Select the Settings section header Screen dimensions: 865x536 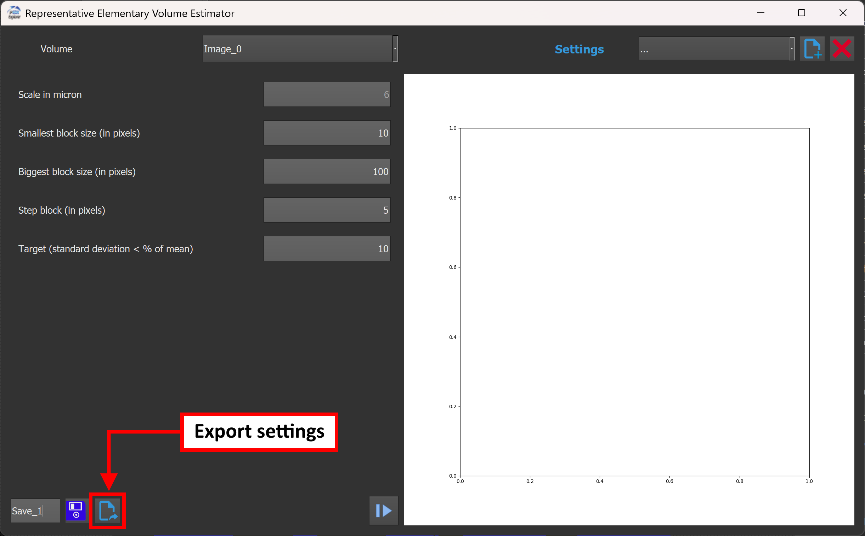click(579, 49)
